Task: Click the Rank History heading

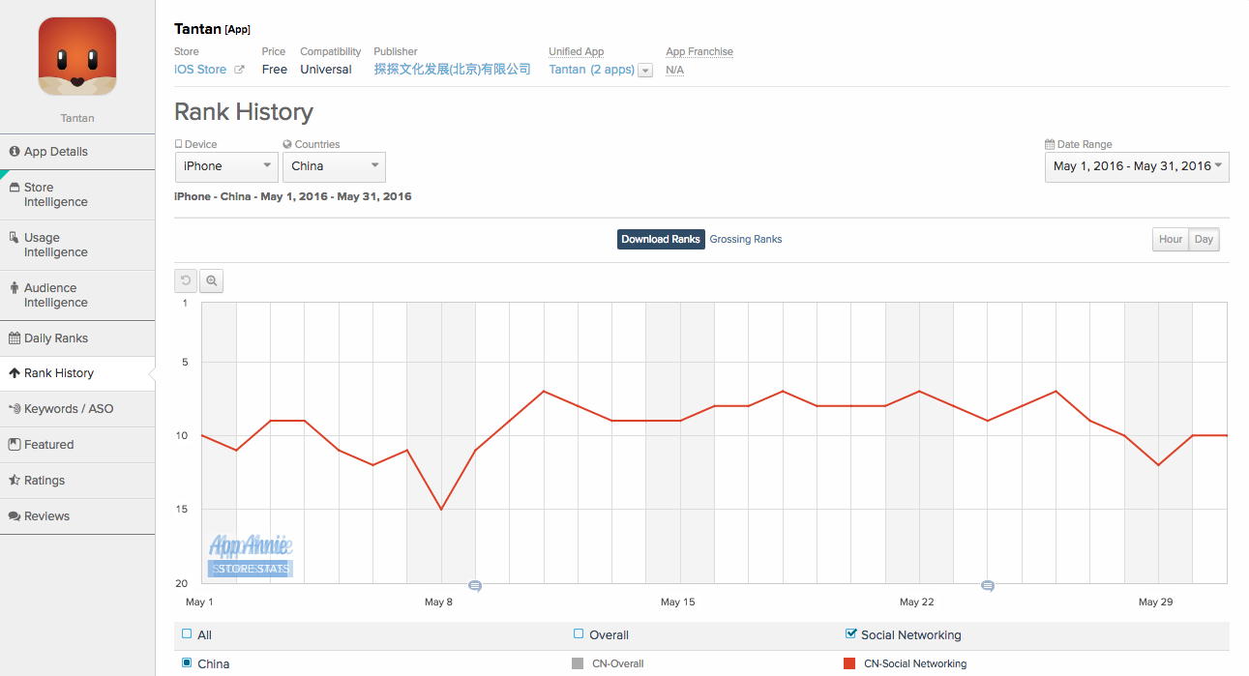Action: point(244,112)
